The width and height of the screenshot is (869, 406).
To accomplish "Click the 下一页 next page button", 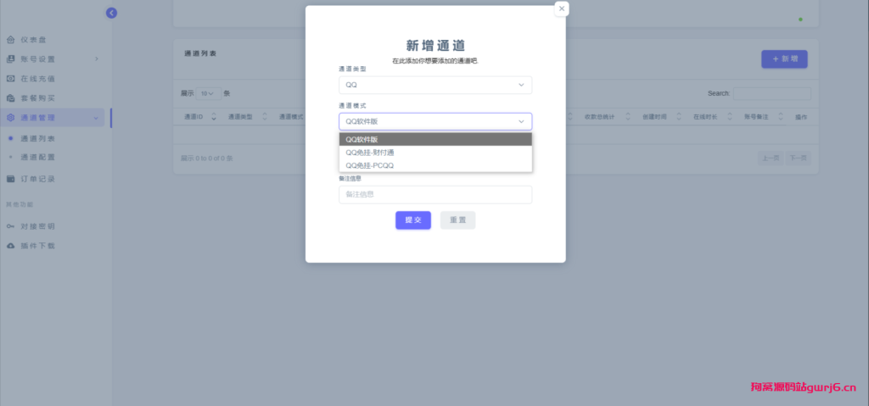I will pyautogui.click(x=798, y=159).
